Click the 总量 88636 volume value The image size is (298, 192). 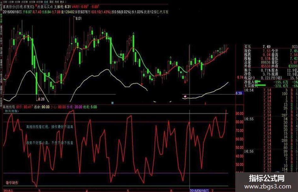coord(257,62)
